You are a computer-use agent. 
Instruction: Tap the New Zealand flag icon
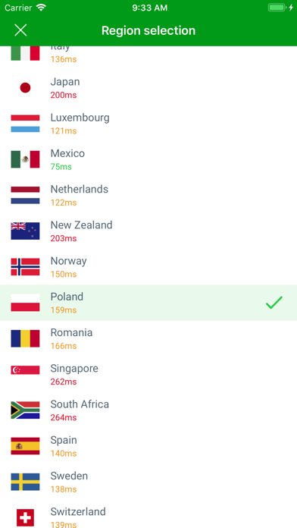coord(25,231)
